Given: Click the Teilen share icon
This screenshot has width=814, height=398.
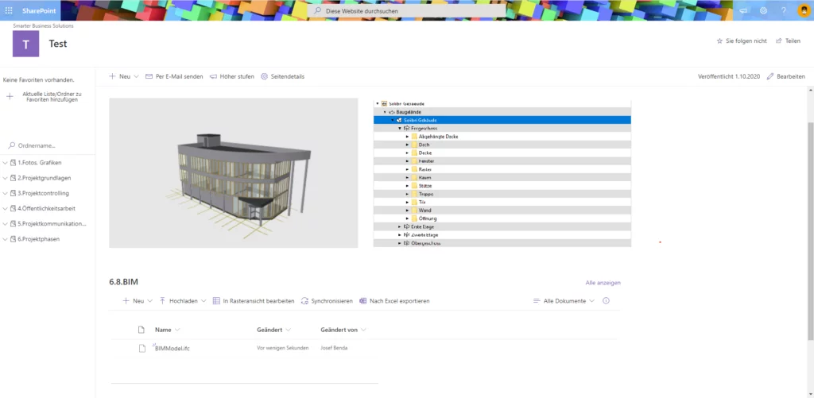Looking at the screenshot, I should [779, 41].
